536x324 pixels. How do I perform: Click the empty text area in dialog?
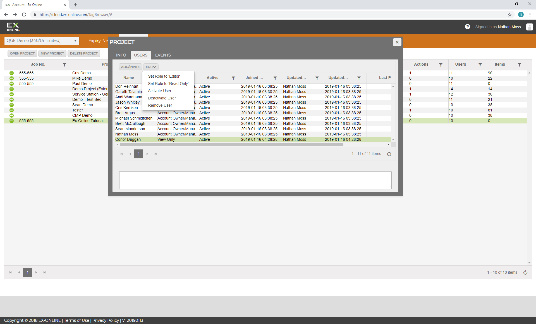coord(255,180)
